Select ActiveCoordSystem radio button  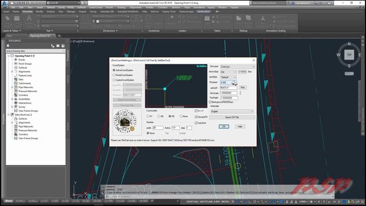tap(114, 70)
